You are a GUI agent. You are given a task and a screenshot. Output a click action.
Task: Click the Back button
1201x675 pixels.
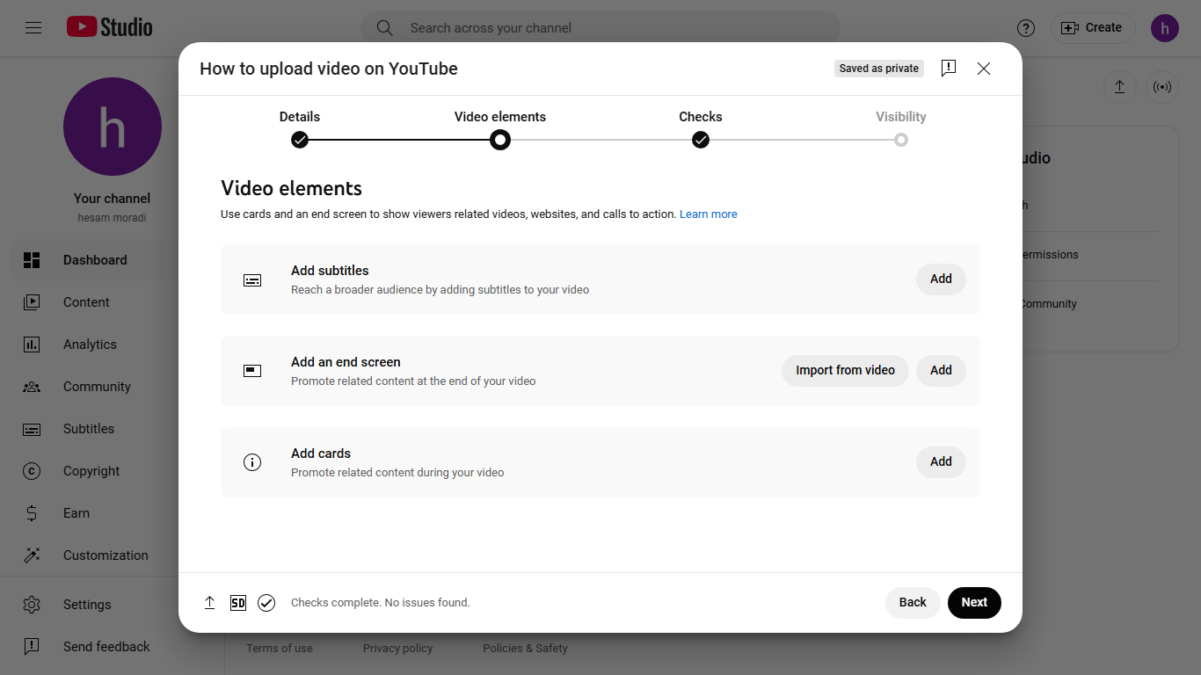click(x=913, y=603)
